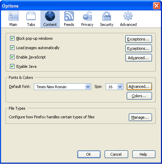Click the Times New Roman font field
This screenshot has width=162, height=164.
(x=63, y=86)
